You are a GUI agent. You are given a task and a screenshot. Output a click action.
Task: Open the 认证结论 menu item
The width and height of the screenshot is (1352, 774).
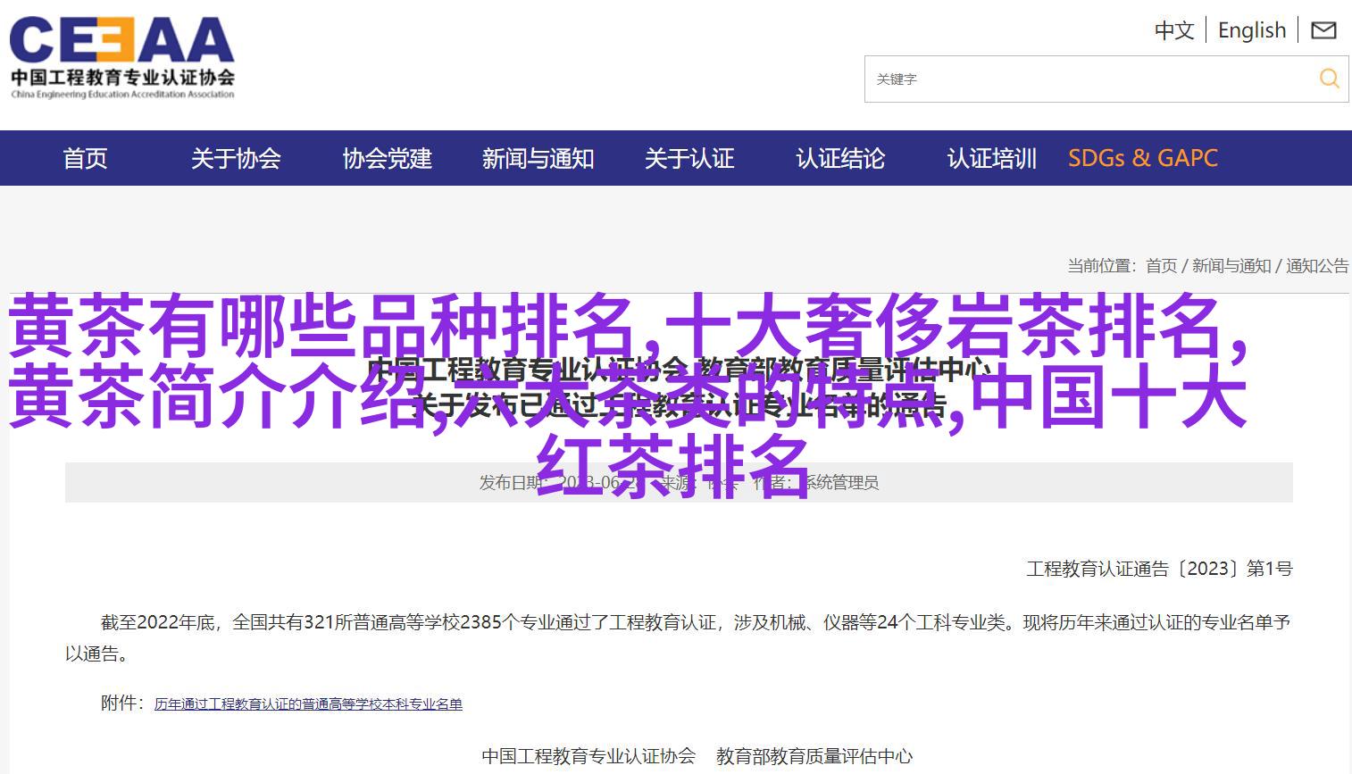(839, 159)
